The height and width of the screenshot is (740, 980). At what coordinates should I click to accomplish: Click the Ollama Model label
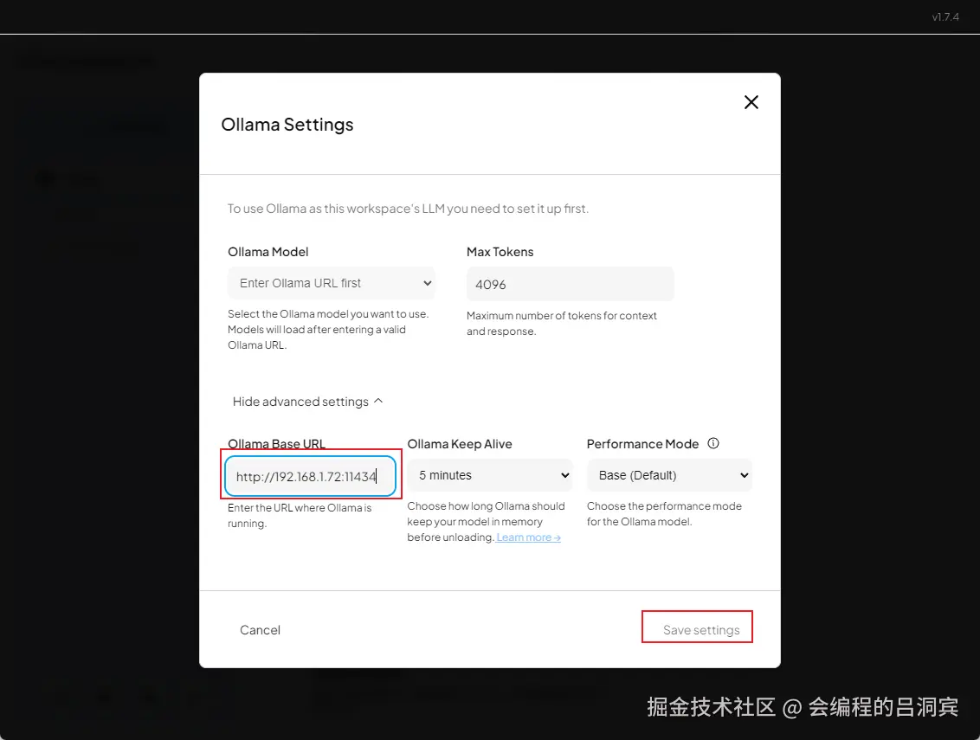268,252
